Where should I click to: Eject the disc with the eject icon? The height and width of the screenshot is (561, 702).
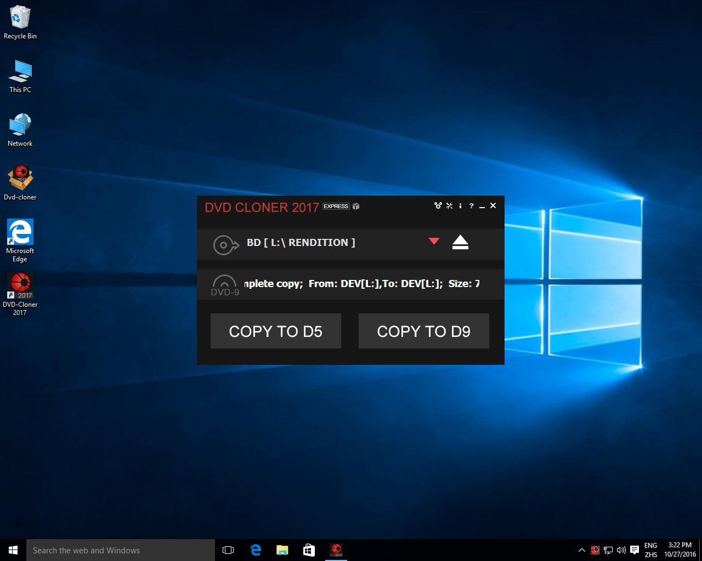(460, 242)
